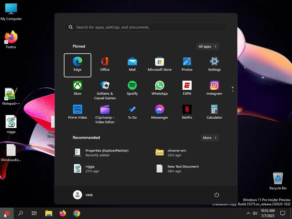
Task: Launch Instagram
Action: [x=214, y=88]
